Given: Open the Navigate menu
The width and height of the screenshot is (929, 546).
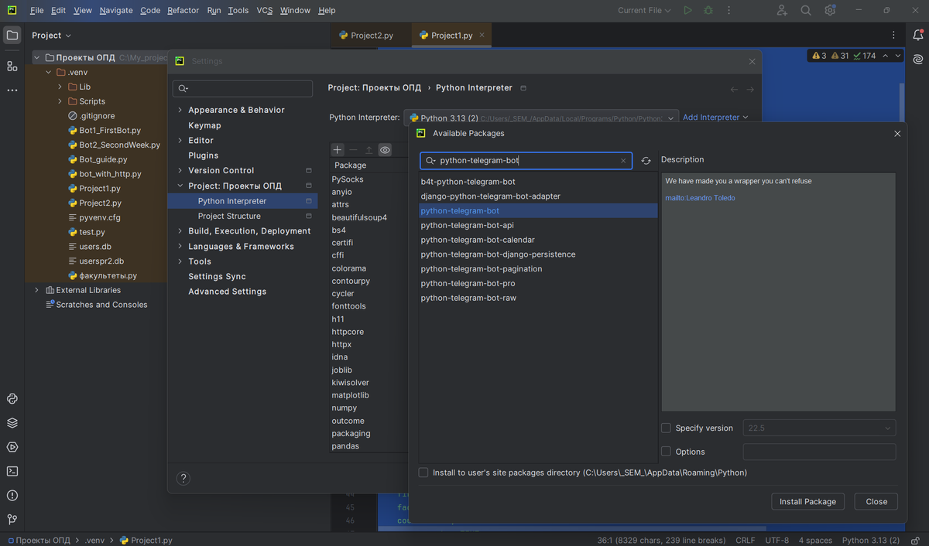Looking at the screenshot, I should coord(116,10).
